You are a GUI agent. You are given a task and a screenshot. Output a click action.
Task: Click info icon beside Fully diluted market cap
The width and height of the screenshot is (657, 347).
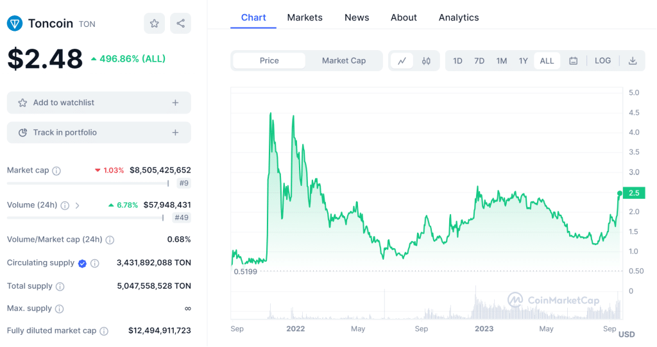tap(104, 331)
